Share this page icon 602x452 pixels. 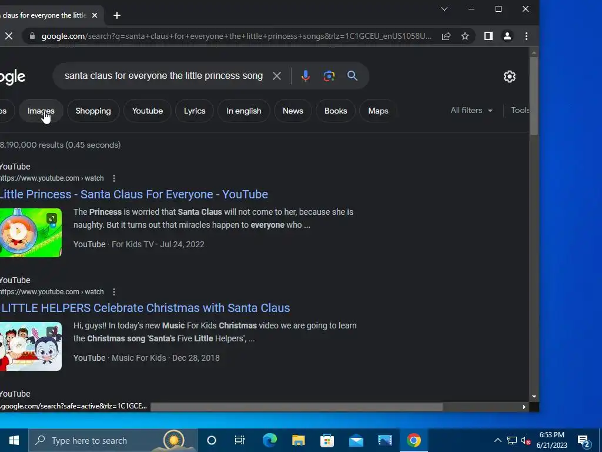click(x=446, y=36)
